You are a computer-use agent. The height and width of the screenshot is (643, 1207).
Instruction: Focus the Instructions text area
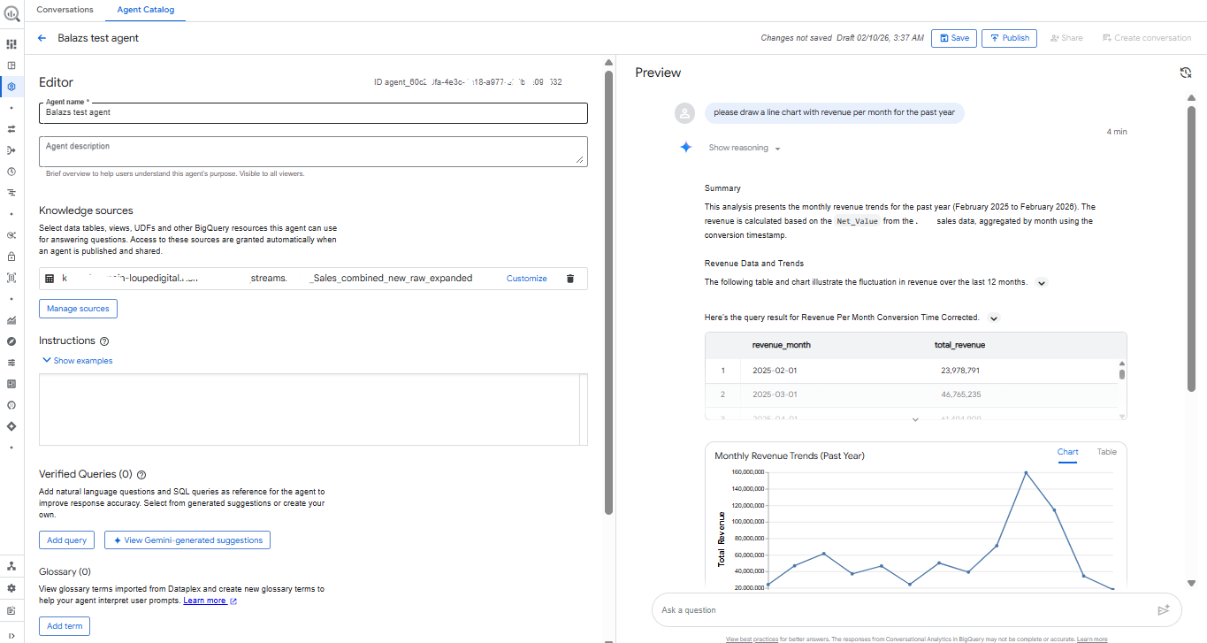click(x=313, y=410)
